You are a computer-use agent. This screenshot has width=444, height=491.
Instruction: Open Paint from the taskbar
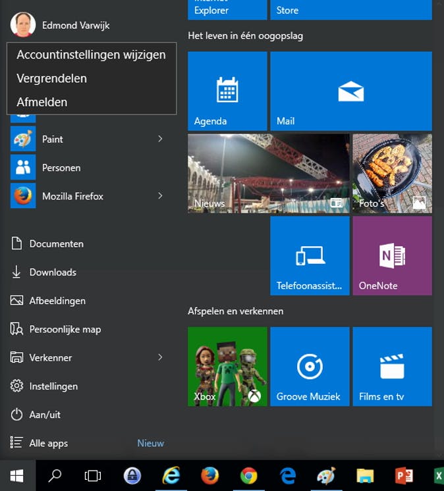tap(326, 476)
